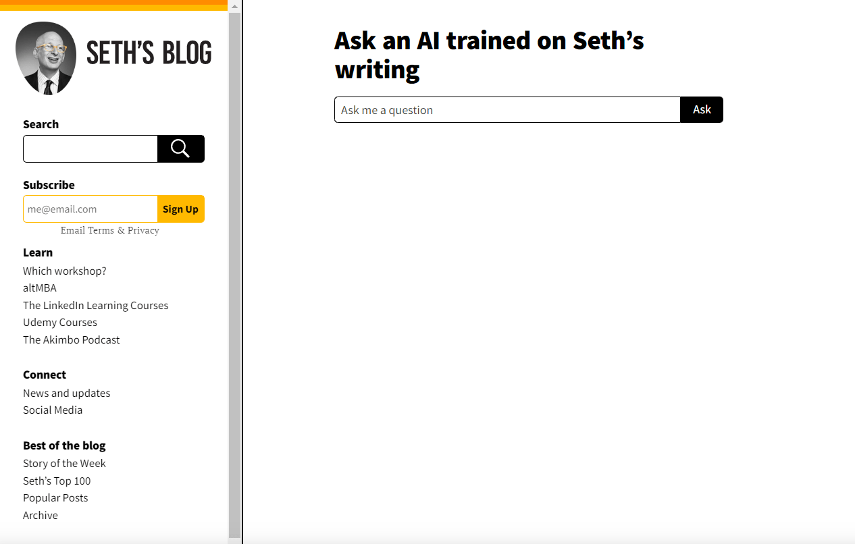Click the sidebar vertical scrollbar track
The width and height of the screenshot is (855, 544).
[234, 270]
